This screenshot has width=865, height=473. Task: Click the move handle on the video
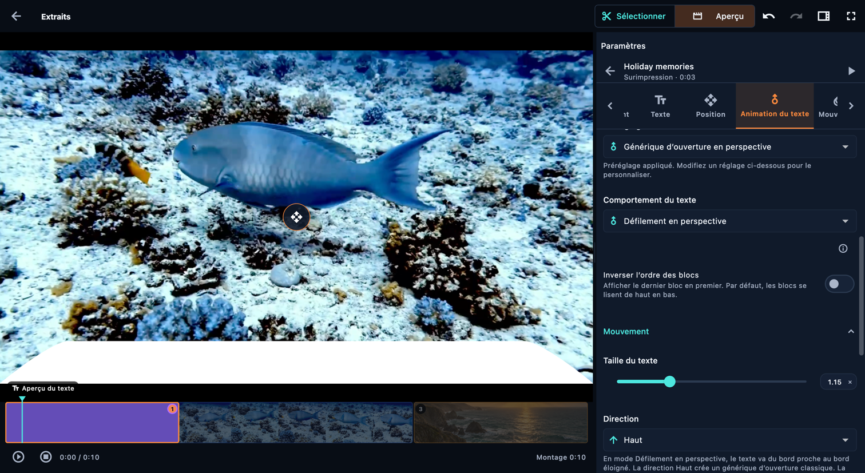coord(296,217)
